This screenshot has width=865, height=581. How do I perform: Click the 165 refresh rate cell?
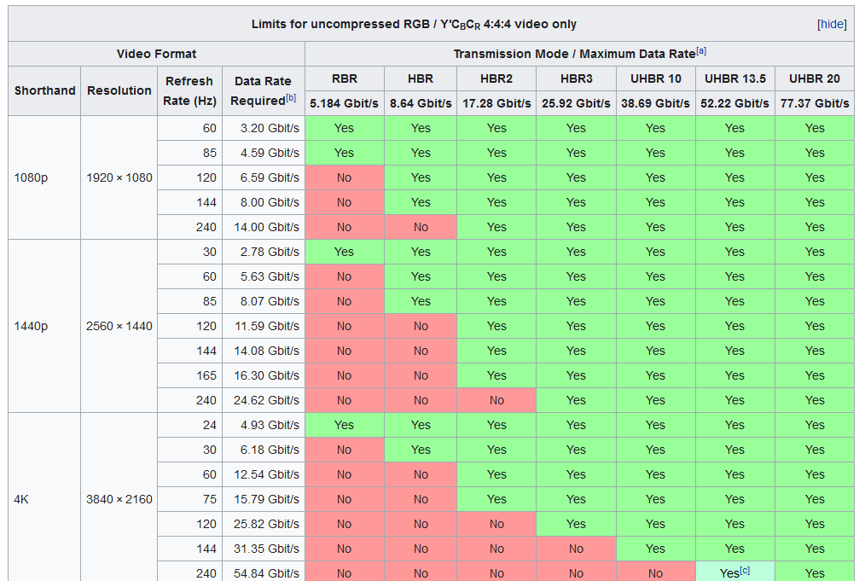189,375
